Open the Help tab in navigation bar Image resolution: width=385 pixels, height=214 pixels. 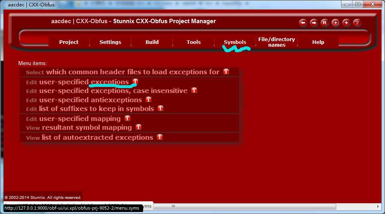pyautogui.click(x=318, y=42)
